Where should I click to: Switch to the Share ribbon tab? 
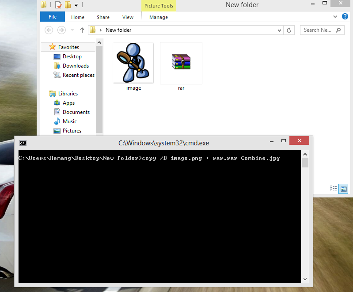(103, 17)
